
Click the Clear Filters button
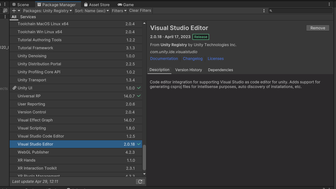point(140,11)
